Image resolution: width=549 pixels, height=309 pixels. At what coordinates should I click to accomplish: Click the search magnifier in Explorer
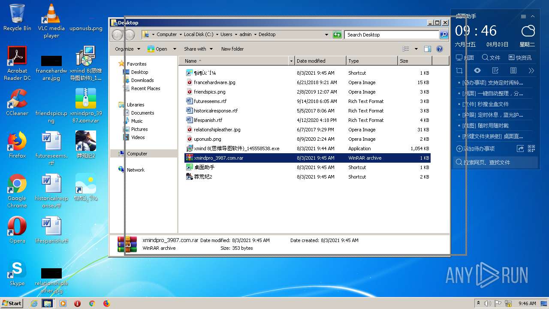[x=444, y=35]
